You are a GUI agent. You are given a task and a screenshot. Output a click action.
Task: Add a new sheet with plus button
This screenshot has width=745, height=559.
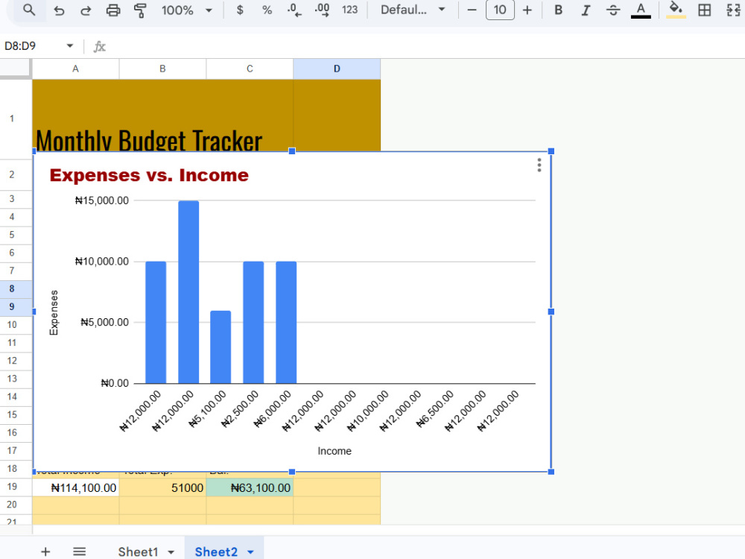(45, 552)
